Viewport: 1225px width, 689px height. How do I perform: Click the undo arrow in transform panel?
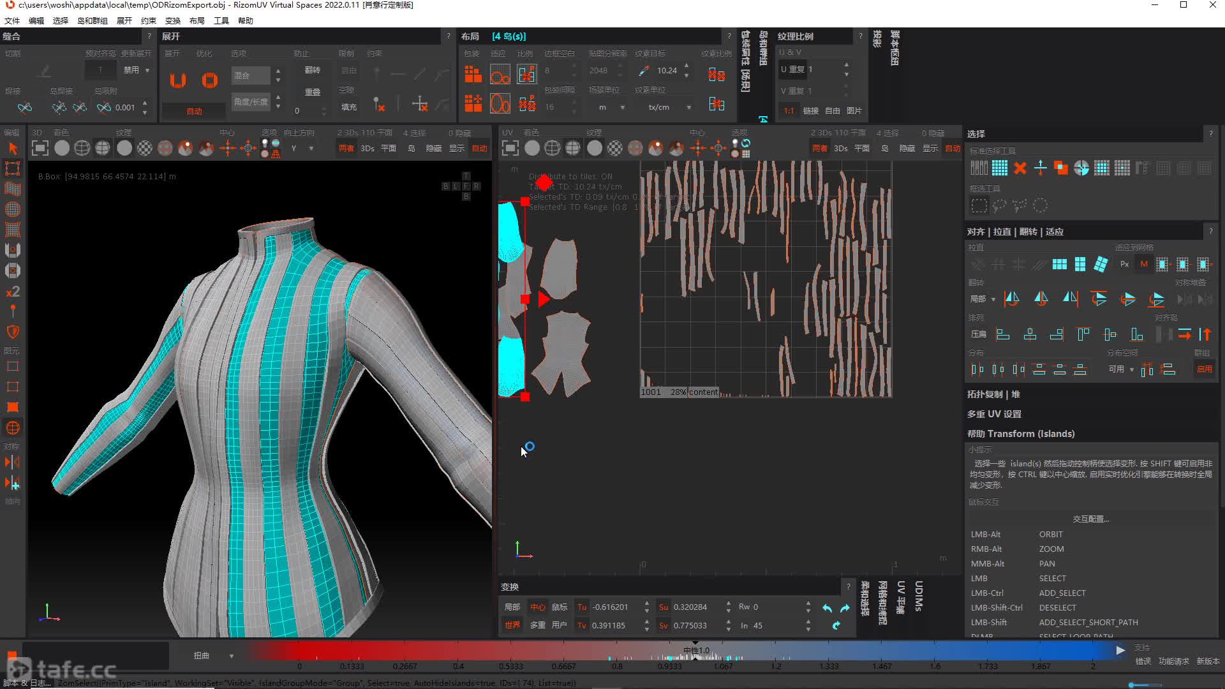click(x=828, y=608)
